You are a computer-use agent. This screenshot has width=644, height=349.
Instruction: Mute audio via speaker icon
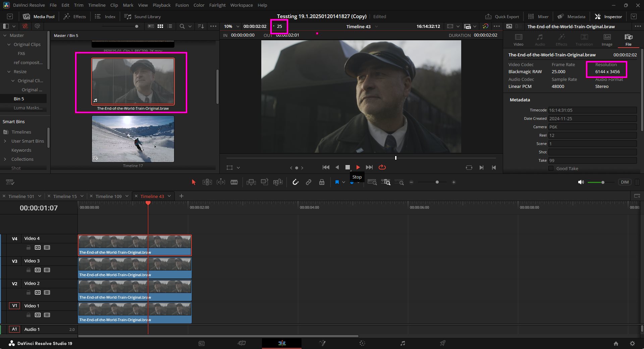click(x=581, y=182)
